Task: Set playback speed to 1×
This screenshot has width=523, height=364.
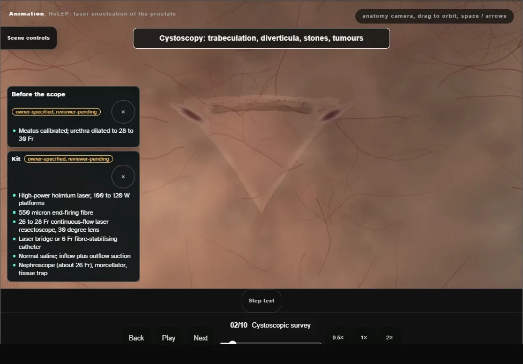Action: click(x=364, y=337)
